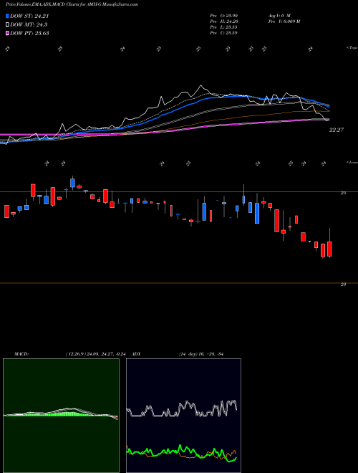Click the 23 price axis label
The height and width of the screenshot is (473, 358).
(343, 285)
